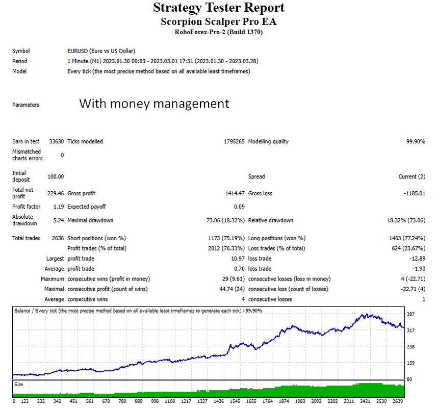Click the Gross loss value -1185.01
This screenshot has height=408, width=438.
[415, 193]
